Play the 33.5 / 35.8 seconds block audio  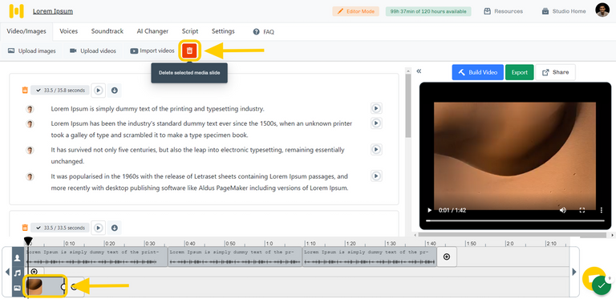click(99, 91)
